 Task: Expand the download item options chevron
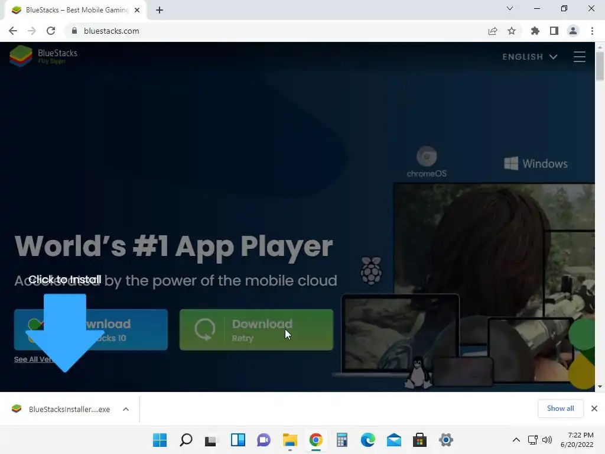(x=126, y=409)
